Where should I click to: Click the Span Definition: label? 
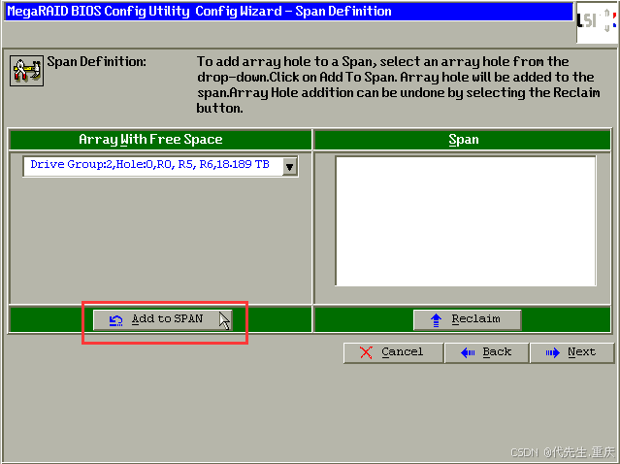coord(96,62)
